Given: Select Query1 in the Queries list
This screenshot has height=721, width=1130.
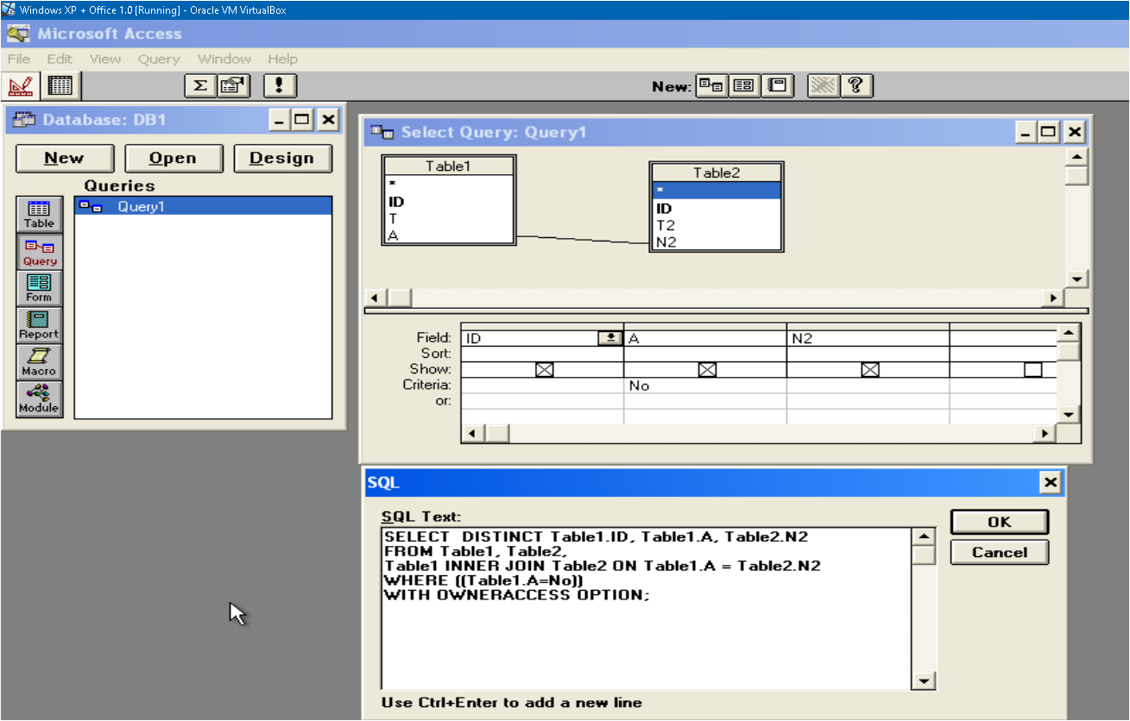Looking at the screenshot, I should coord(203,206).
